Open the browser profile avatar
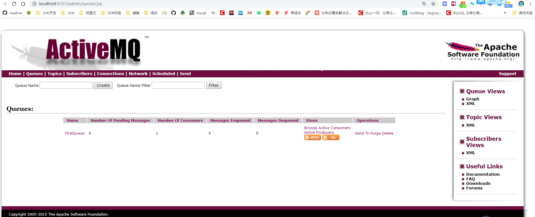Viewport: 535px width, 217px height. click(x=521, y=4)
